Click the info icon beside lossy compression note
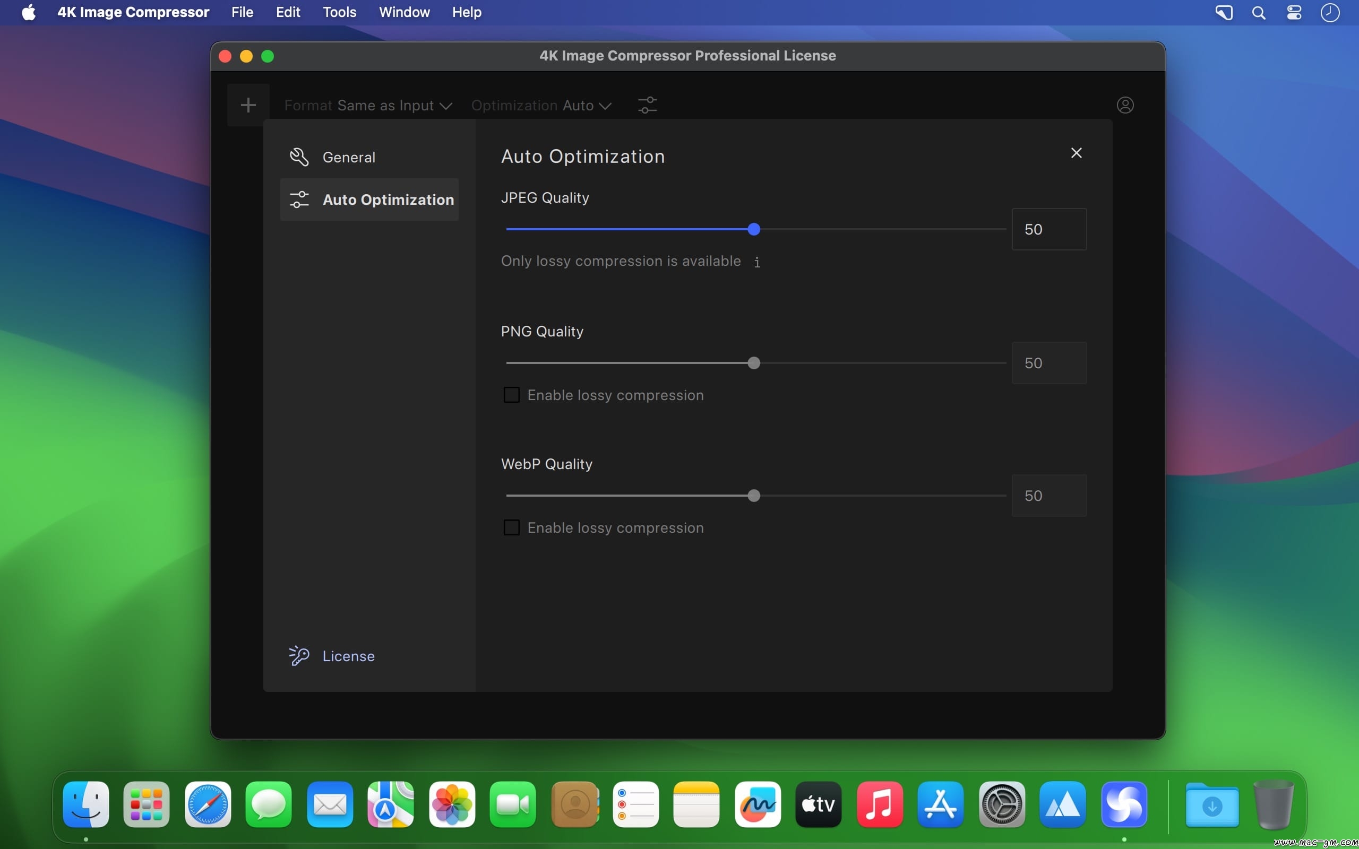This screenshot has height=849, width=1359. click(757, 262)
